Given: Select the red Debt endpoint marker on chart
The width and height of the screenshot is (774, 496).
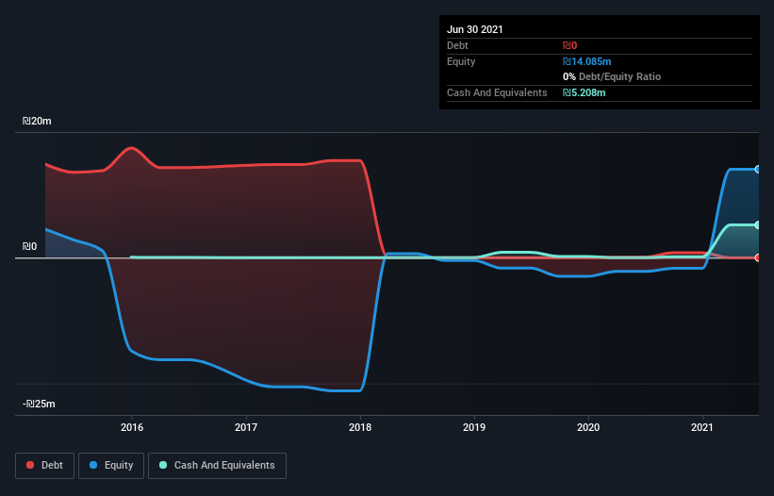Looking at the screenshot, I should [758, 257].
